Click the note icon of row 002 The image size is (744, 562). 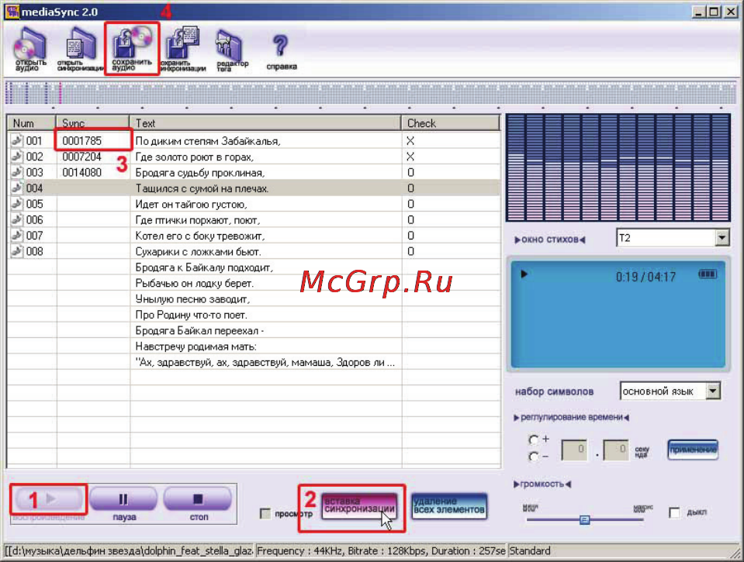[17, 156]
